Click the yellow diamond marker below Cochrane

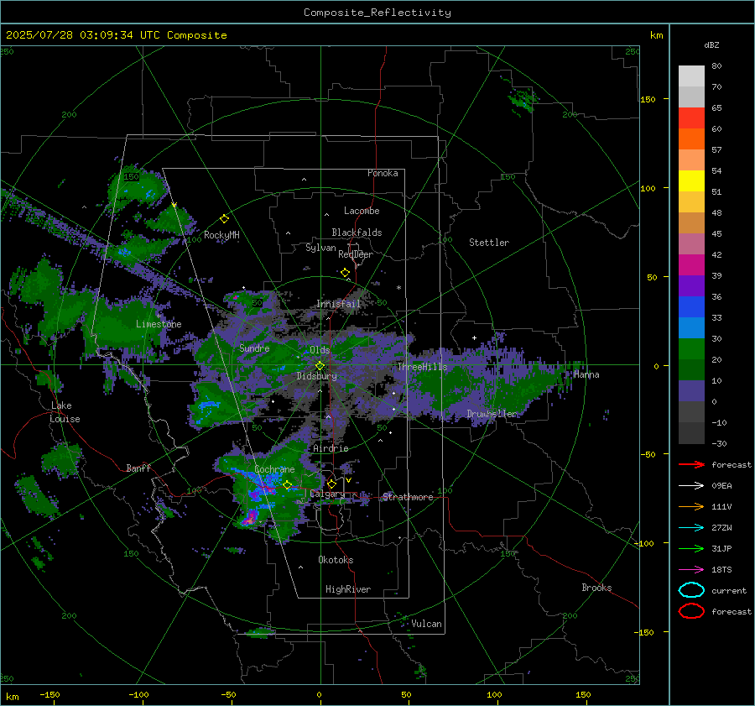pos(288,485)
